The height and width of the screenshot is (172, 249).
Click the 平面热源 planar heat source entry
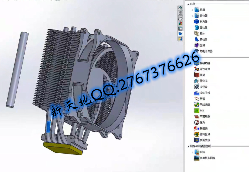(x=204, y=117)
